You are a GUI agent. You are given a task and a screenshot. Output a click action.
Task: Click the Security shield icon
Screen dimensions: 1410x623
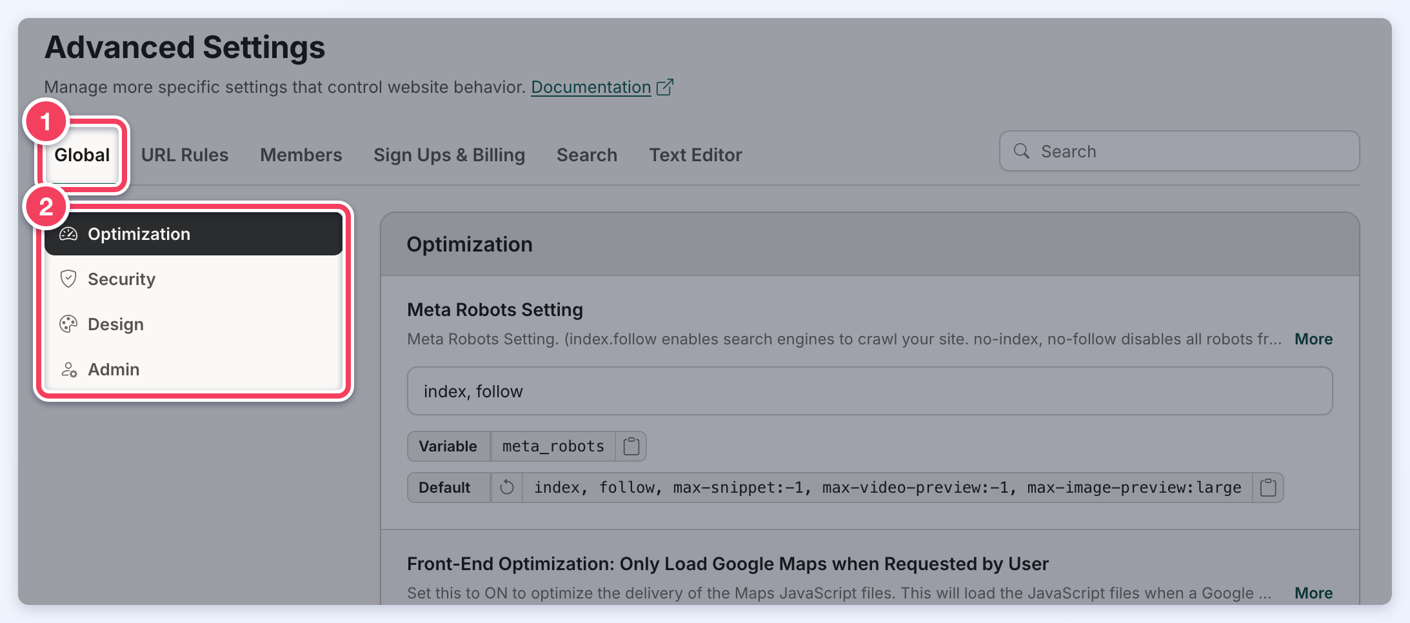pyautogui.click(x=68, y=279)
